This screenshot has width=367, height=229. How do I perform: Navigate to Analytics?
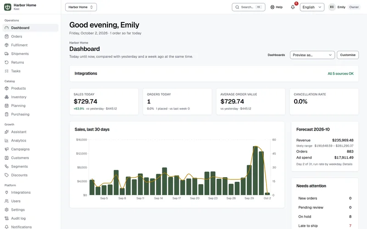[30, 141]
